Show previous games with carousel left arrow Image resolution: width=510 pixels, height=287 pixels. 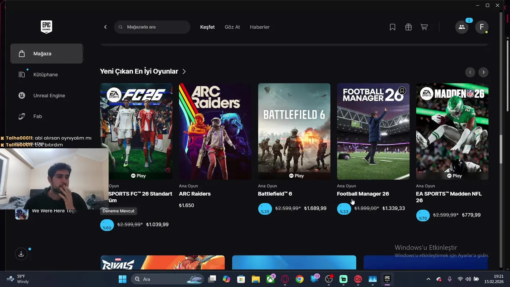coord(470,72)
